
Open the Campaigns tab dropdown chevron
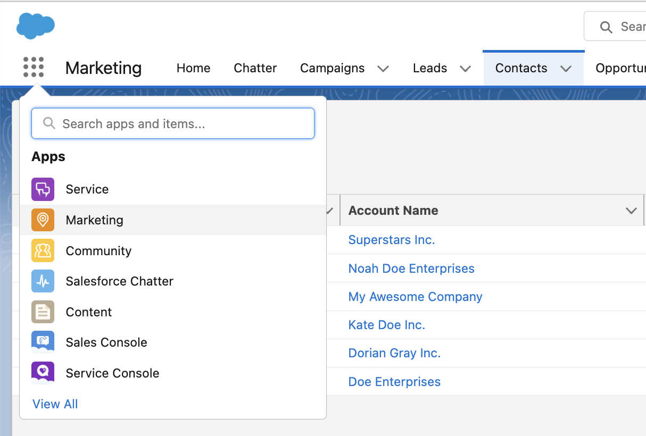[x=383, y=69]
